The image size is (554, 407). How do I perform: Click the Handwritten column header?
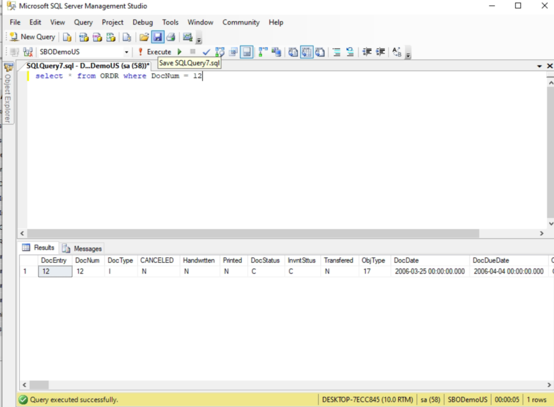[x=200, y=261]
